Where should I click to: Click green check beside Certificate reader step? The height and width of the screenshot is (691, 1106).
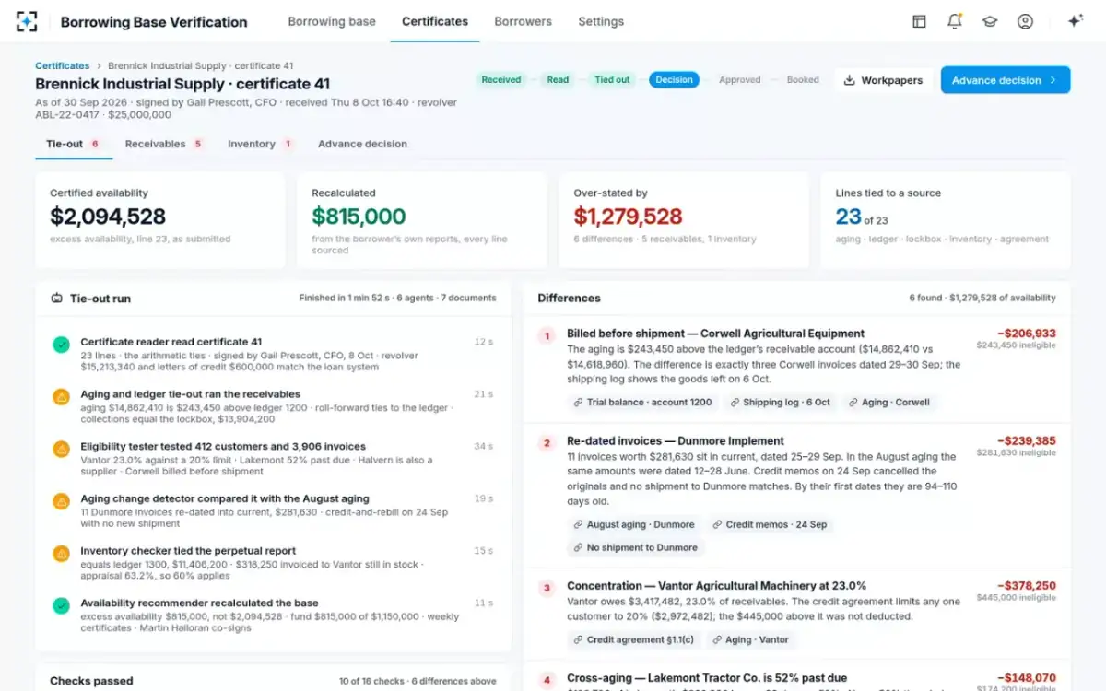pos(61,345)
